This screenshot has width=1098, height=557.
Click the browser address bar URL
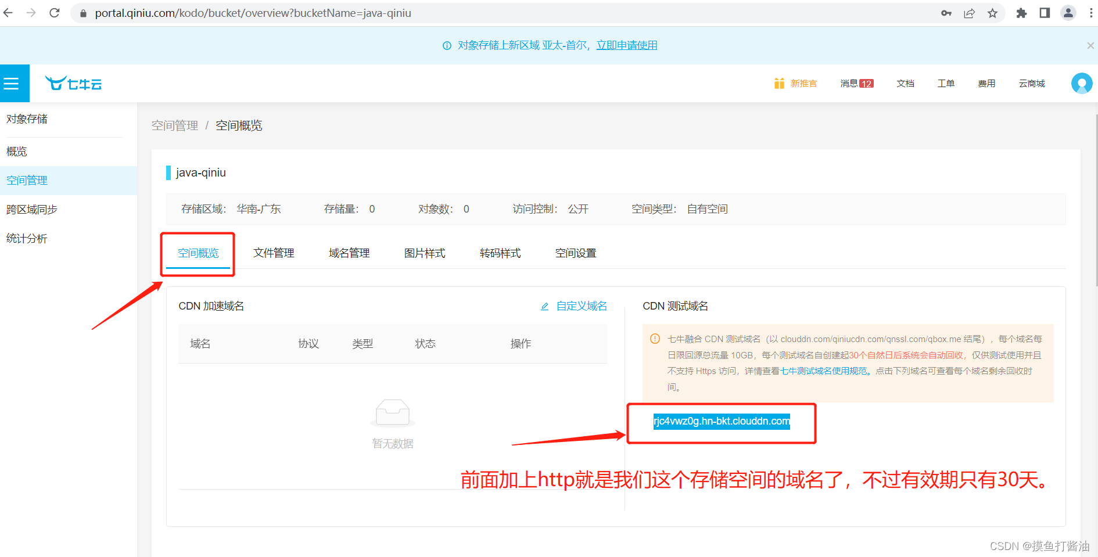(x=253, y=13)
